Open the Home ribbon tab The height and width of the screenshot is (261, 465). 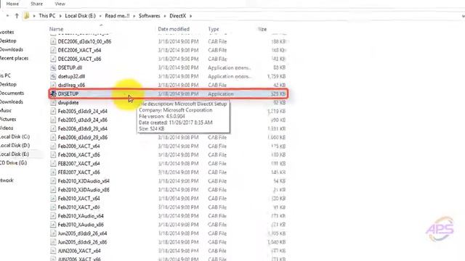pos(12,4)
